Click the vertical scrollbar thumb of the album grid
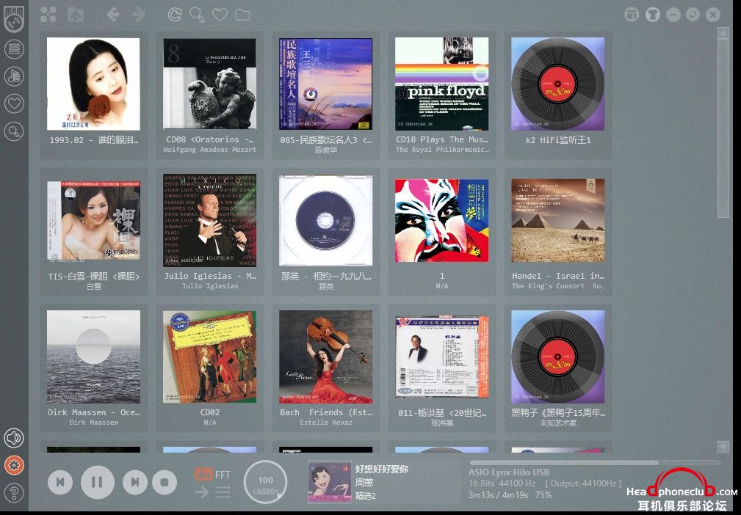The image size is (741, 515). tap(723, 128)
